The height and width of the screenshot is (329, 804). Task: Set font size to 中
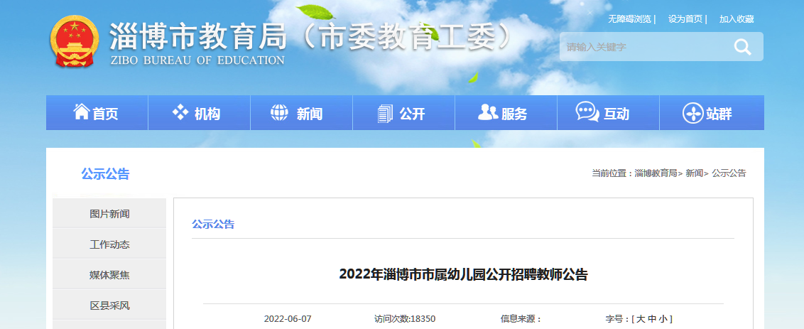point(652,319)
